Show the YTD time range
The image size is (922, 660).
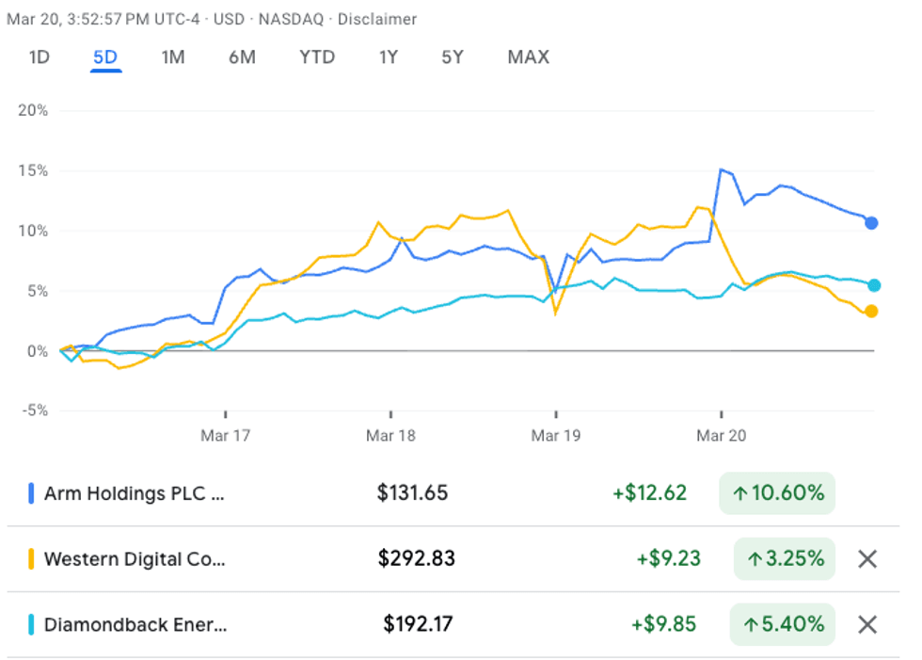click(317, 57)
